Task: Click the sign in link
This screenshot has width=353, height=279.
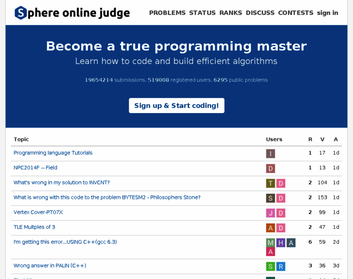Action: [327, 13]
